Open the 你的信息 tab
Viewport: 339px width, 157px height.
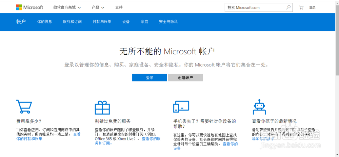tap(44, 22)
